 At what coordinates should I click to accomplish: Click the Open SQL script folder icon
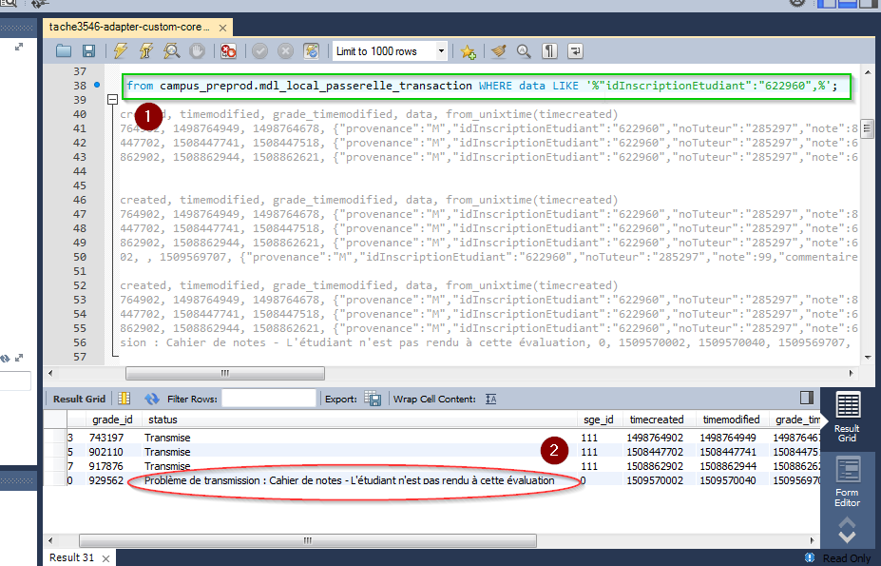point(64,51)
